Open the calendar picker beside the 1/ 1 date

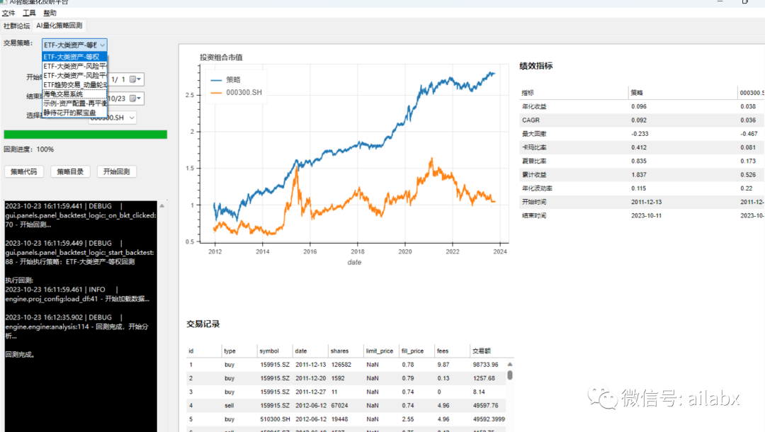pyautogui.click(x=135, y=79)
